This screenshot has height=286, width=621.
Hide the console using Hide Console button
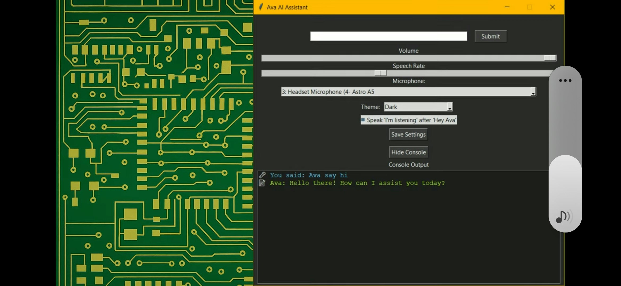408,152
